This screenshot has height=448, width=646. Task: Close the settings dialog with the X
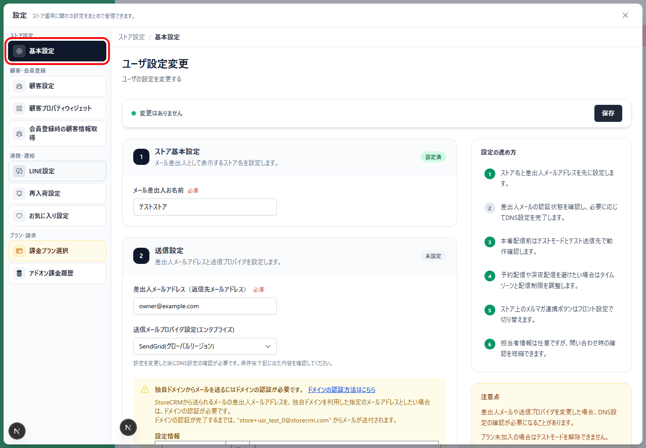625,15
